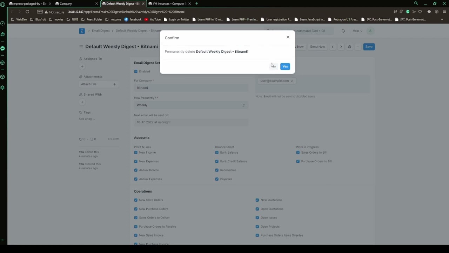
Task: Close the Default Weekly Digest tab
Action: tap(143, 4)
